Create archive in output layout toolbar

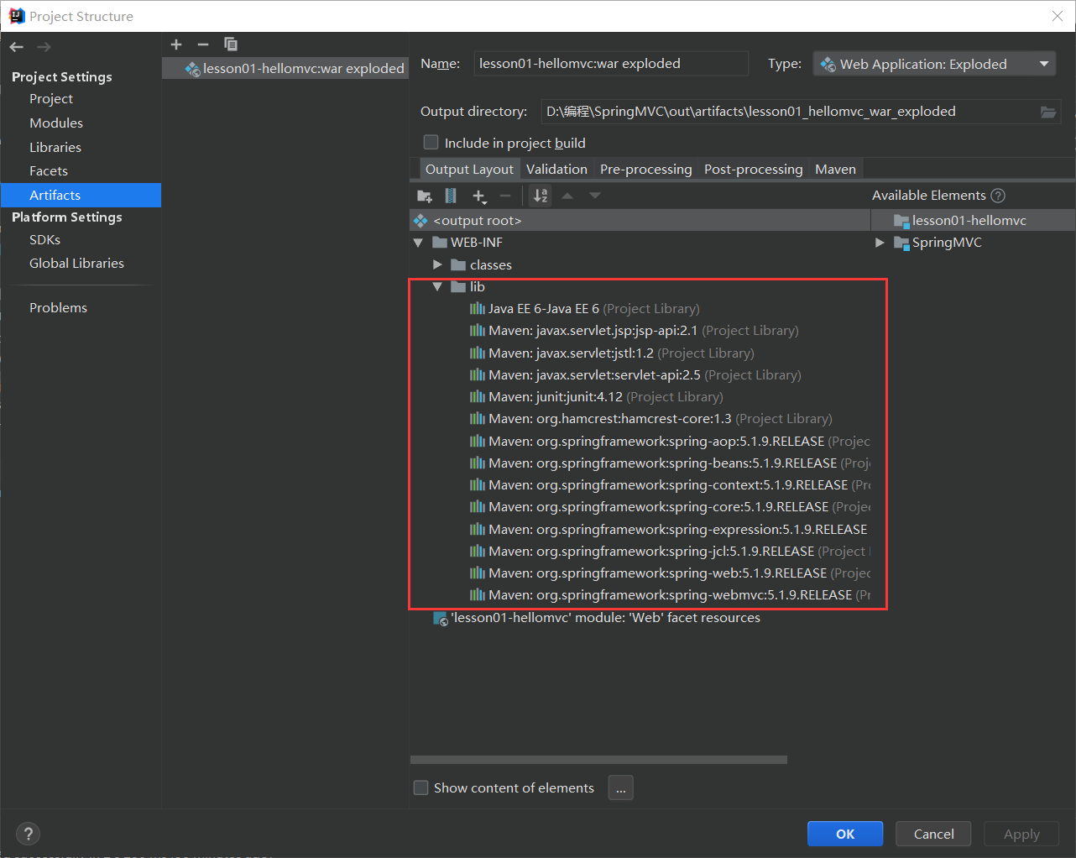(x=451, y=196)
